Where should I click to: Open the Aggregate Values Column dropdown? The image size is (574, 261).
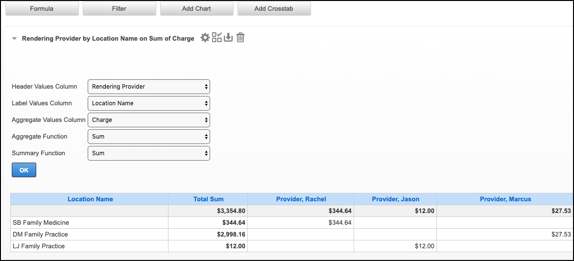tap(148, 120)
